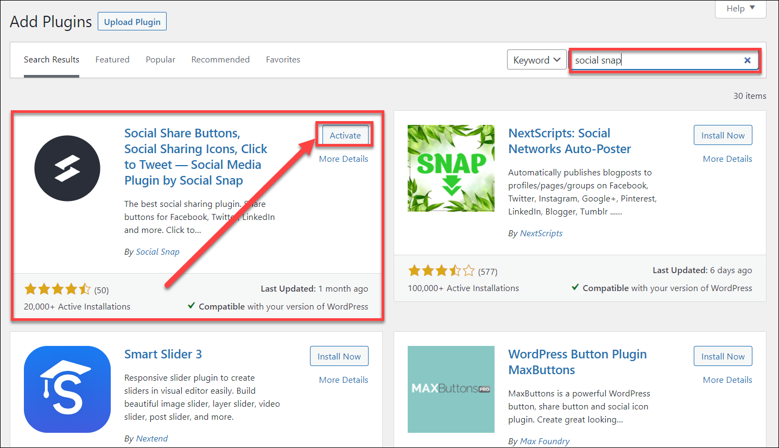Click the Add Plugins page heading
779x448 pixels.
pos(51,22)
